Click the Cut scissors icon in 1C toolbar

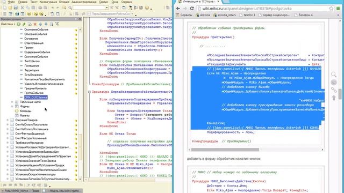22,8
